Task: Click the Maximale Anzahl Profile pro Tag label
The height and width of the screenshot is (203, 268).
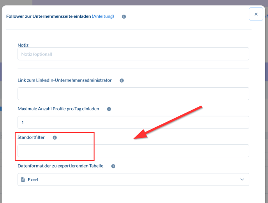Action: coord(58,109)
